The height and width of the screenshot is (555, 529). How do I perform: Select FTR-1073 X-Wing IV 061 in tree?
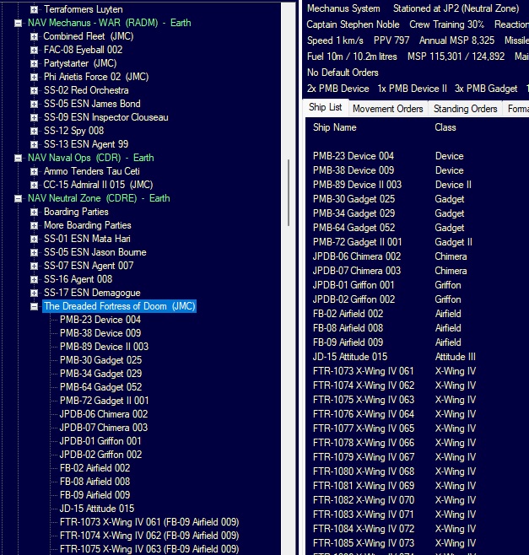pos(149,522)
